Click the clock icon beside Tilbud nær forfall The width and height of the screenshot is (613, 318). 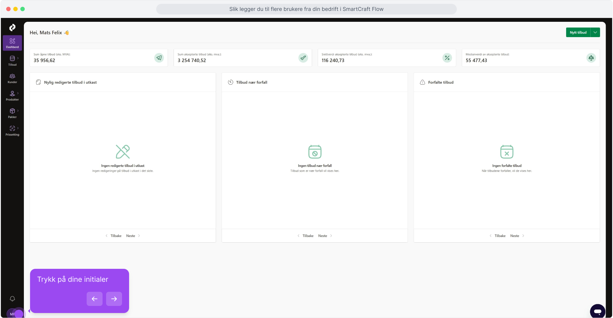point(230,82)
